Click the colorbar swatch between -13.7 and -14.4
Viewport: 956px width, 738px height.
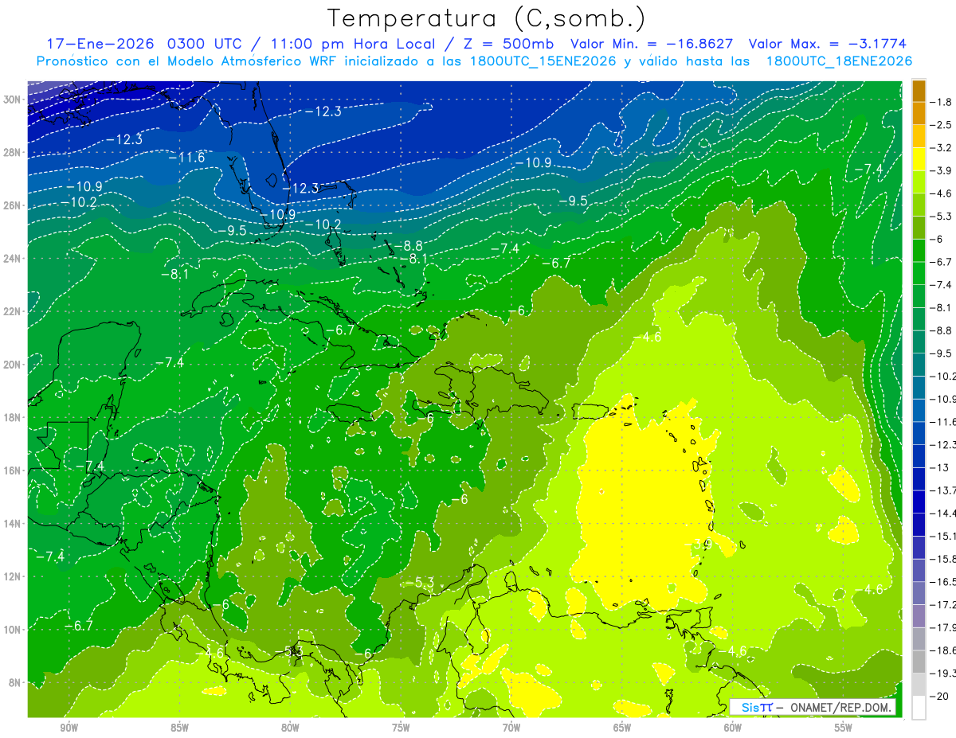click(x=919, y=502)
